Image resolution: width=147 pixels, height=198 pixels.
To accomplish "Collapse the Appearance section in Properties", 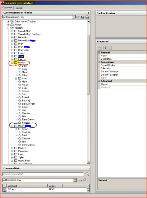I will point(99,62).
